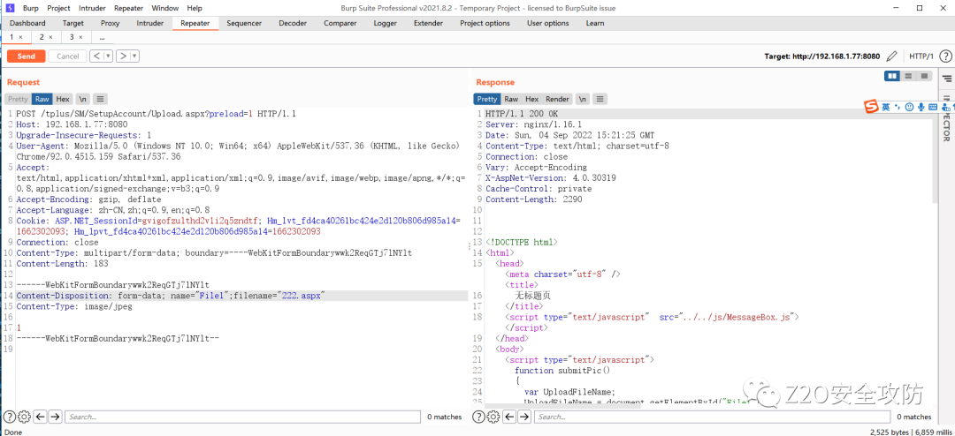Viewport: 955px width, 436px height.
Task: Open the forward-history dropdown arrow
Action: 134,56
